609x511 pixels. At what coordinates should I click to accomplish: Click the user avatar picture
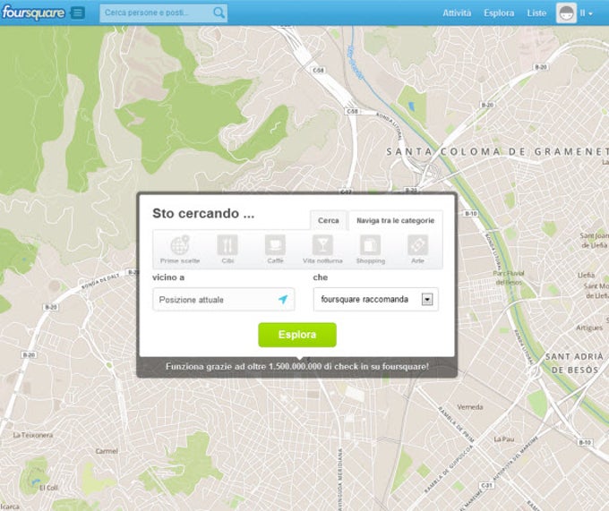(x=566, y=13)
